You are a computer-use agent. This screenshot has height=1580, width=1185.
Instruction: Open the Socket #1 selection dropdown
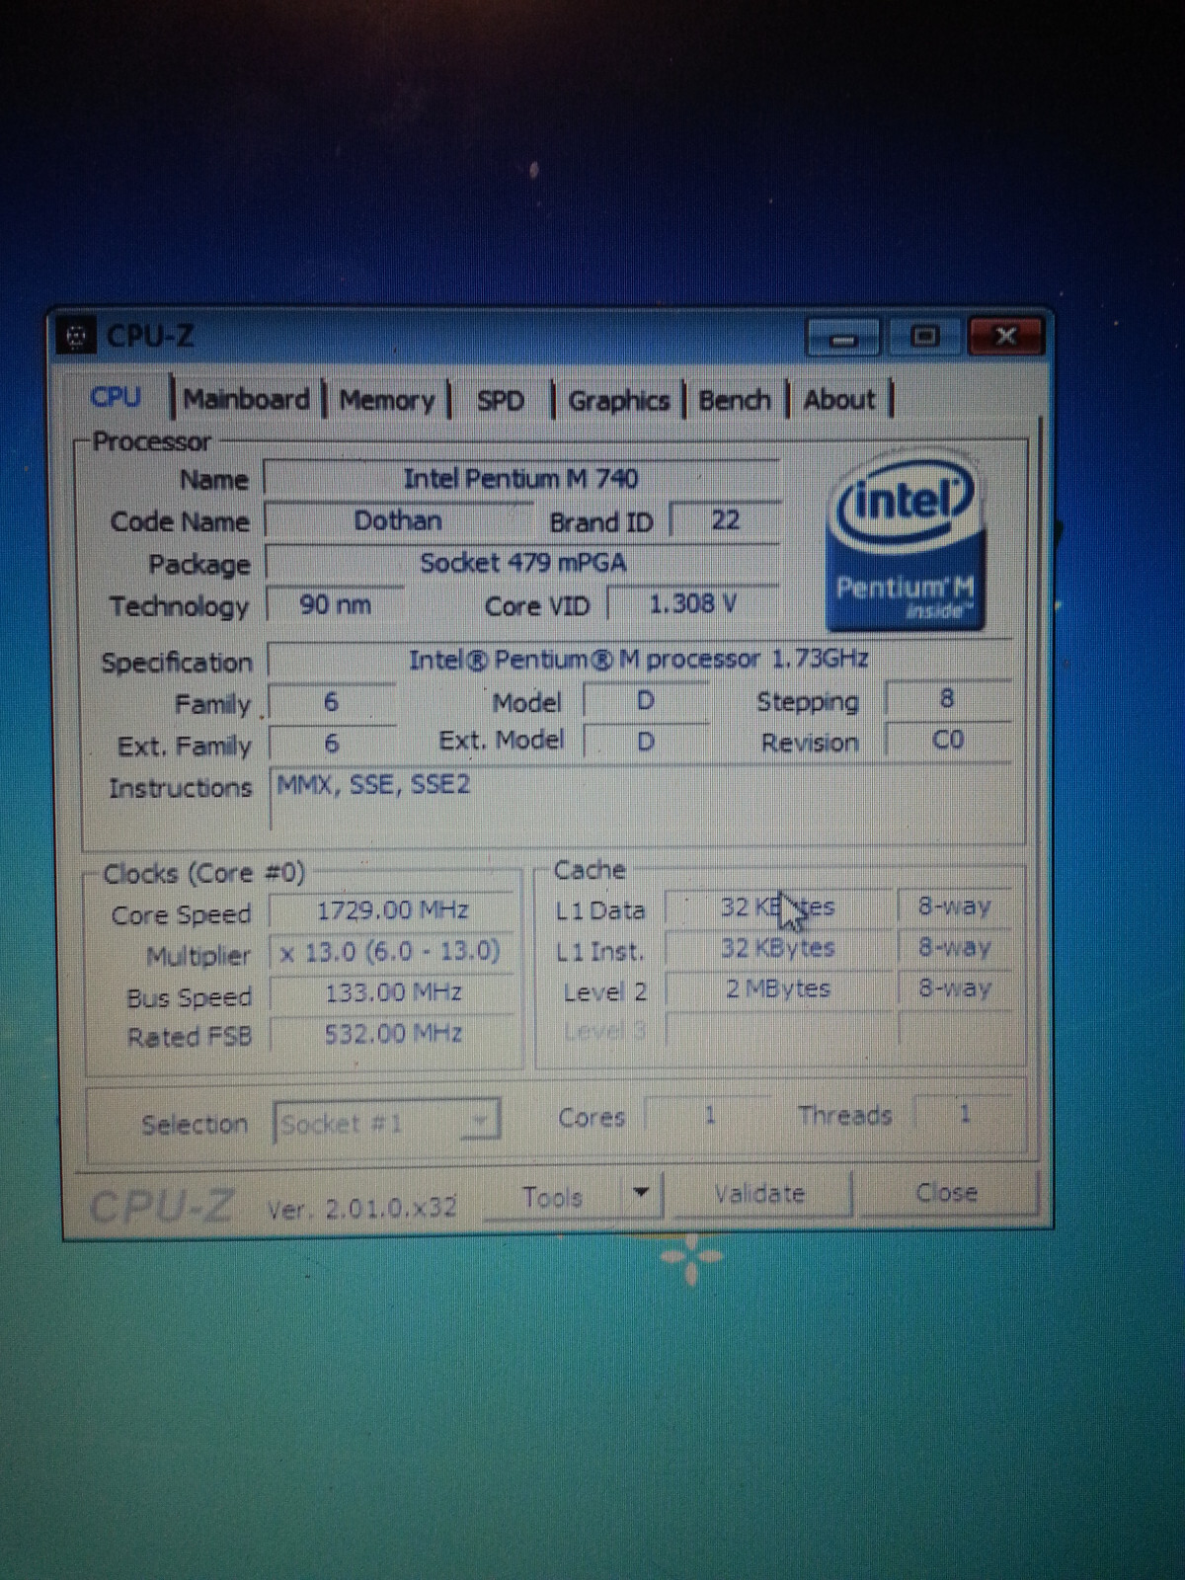coord(386,1123)
